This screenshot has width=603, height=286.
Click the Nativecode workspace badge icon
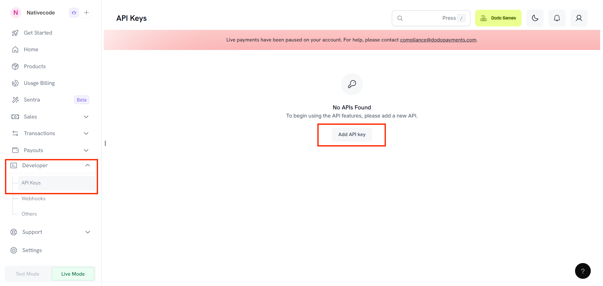[74, 13]
